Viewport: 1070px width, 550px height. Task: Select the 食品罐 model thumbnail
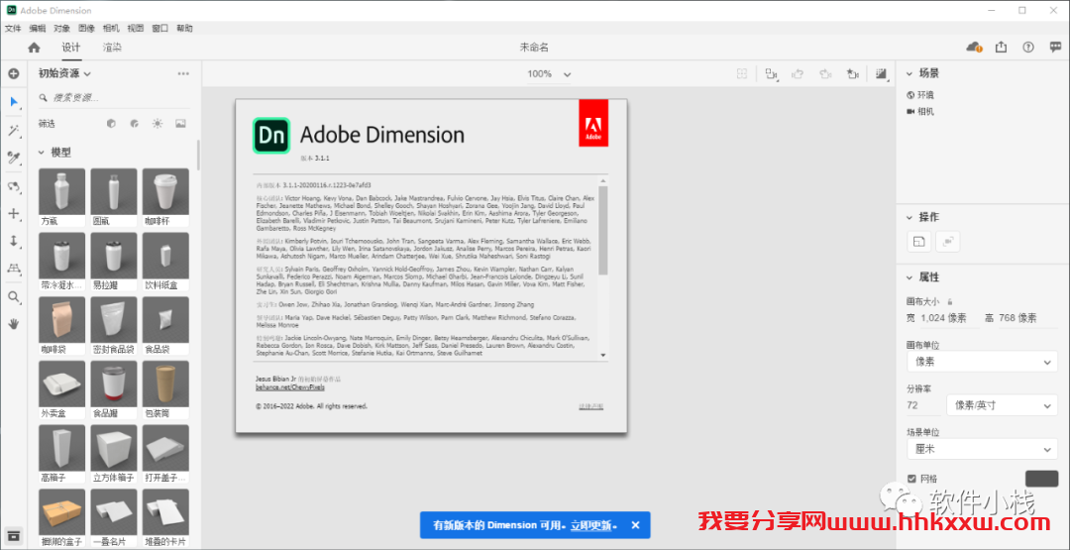click(114, 384)
